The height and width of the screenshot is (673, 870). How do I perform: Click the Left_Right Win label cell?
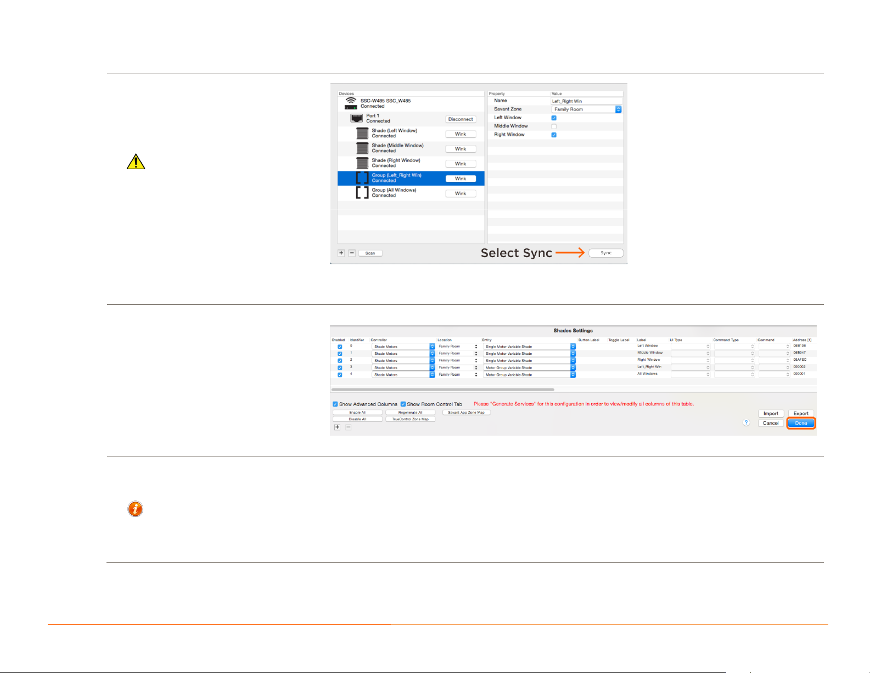click(x=649, y=367)
